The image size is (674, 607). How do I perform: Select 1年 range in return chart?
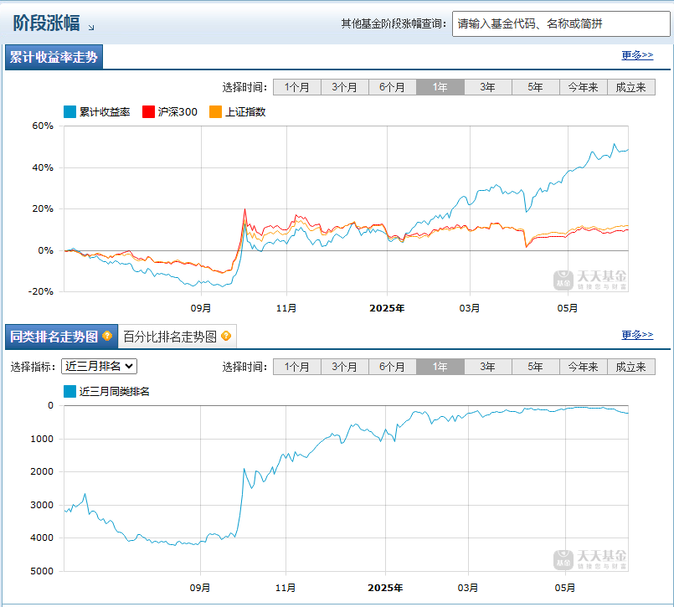tap(440, 87)
